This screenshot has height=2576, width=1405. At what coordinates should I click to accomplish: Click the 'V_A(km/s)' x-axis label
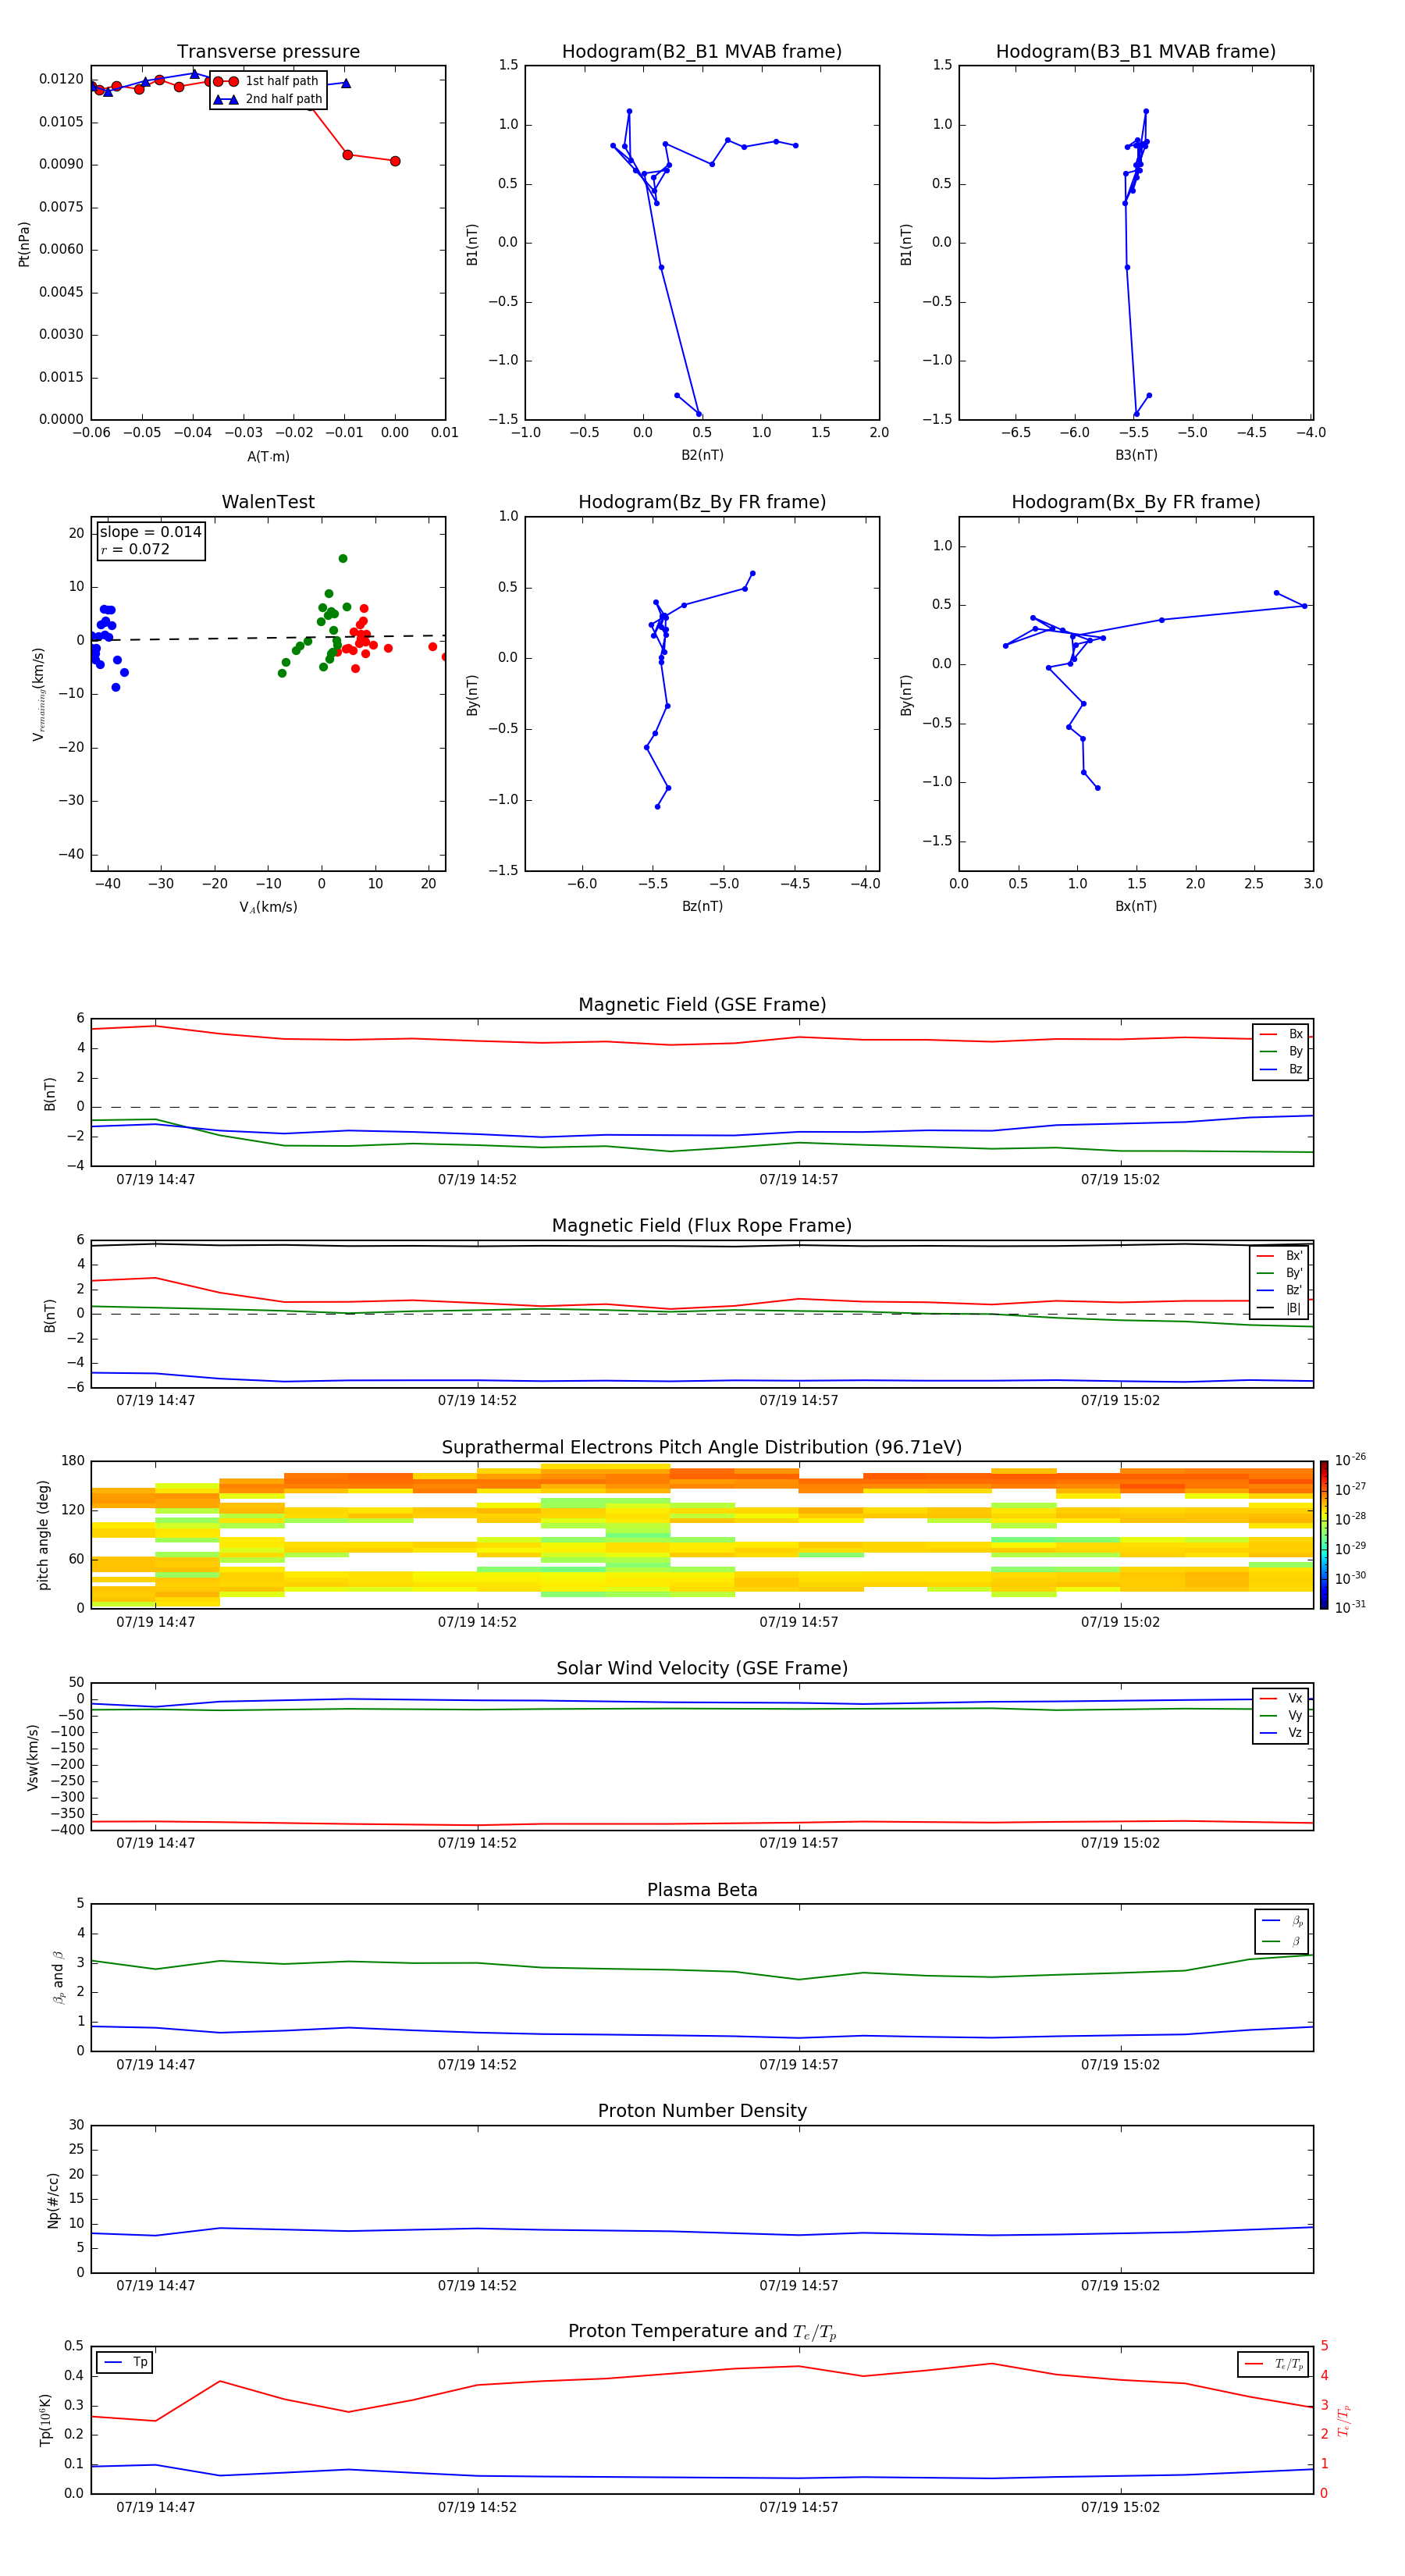click(268, 908)
